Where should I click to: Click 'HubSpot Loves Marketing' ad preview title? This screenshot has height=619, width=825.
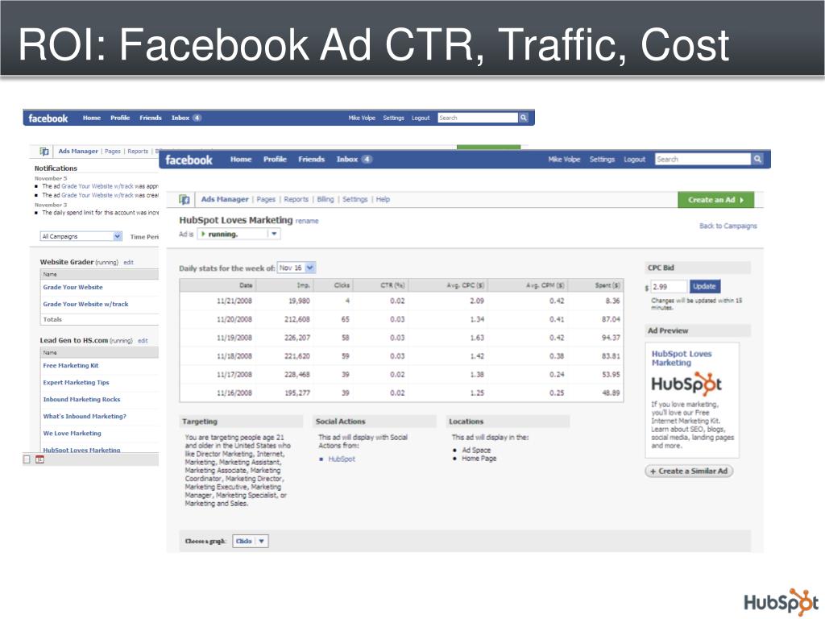point(682,358)
